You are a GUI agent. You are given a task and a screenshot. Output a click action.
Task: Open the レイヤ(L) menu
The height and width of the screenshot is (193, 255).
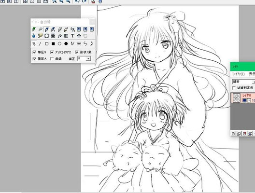click(239, 74)
